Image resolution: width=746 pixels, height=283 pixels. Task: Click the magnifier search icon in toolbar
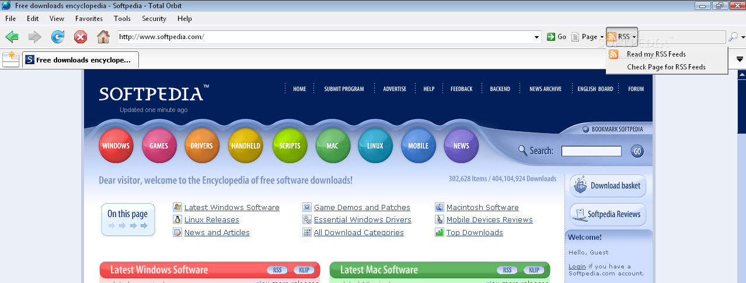click(733, 37)
